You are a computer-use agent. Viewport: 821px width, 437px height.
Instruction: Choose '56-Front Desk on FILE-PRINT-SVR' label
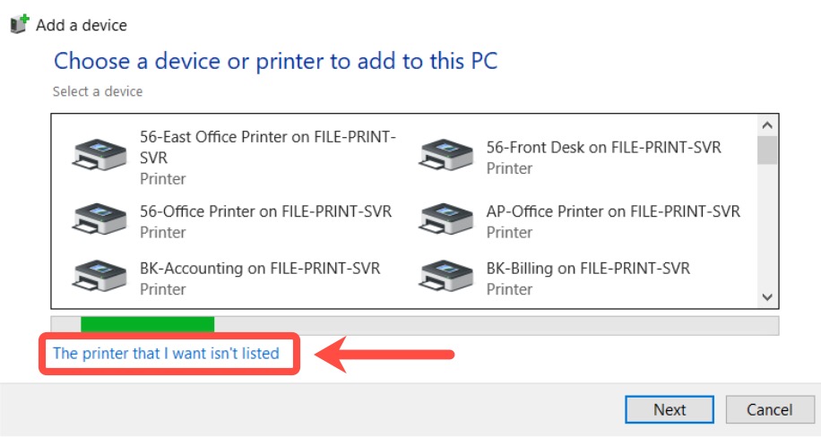(x=604, y=148)
